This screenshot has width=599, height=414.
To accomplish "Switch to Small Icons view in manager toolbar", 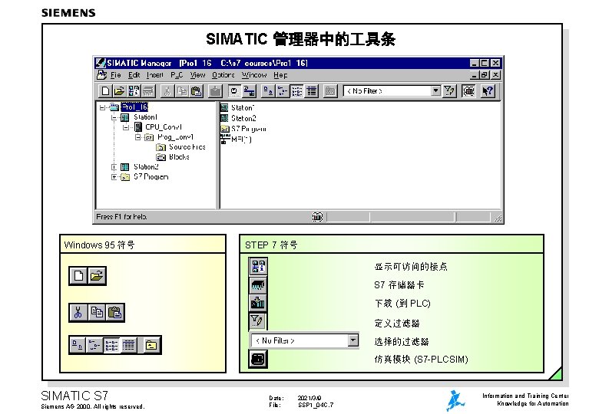I will click(283, 90).
